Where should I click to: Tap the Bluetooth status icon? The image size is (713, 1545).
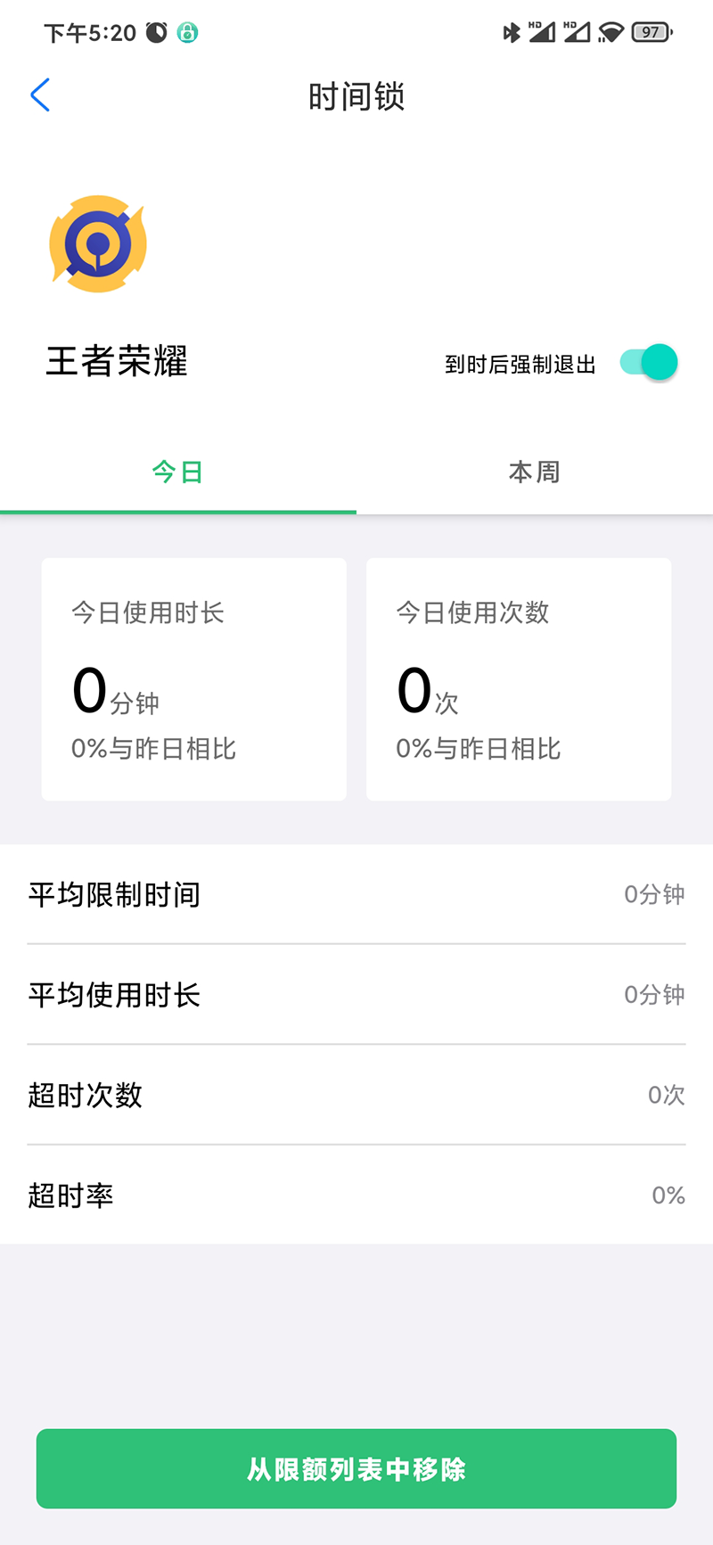[x=512, y=33]
